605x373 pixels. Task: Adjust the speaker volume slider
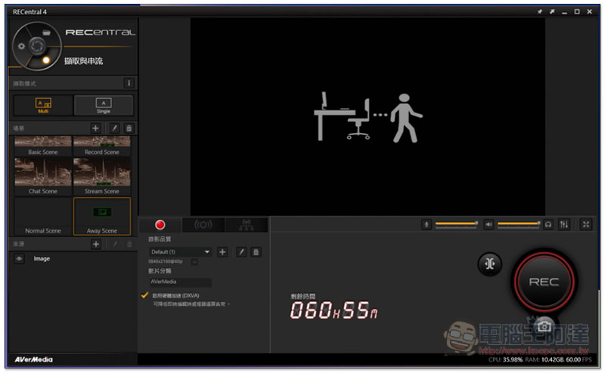519,224
